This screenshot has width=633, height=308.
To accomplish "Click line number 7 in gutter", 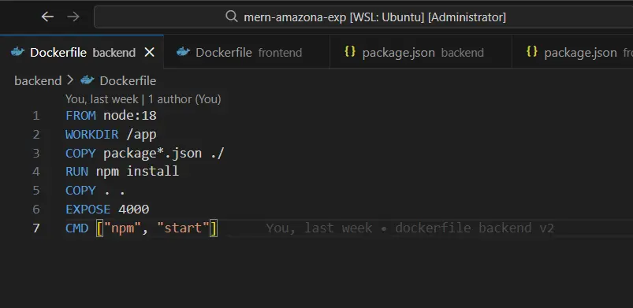I will click(36, 228).
